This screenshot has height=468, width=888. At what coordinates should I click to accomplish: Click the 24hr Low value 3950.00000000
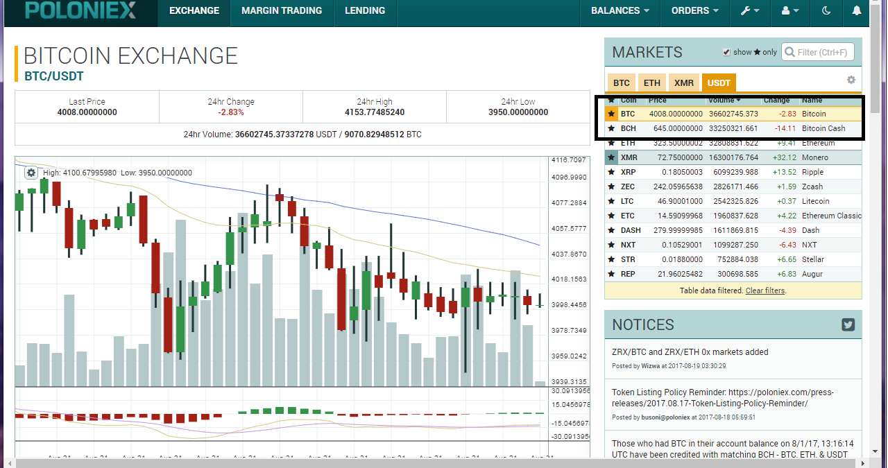(x=518, y=112)
